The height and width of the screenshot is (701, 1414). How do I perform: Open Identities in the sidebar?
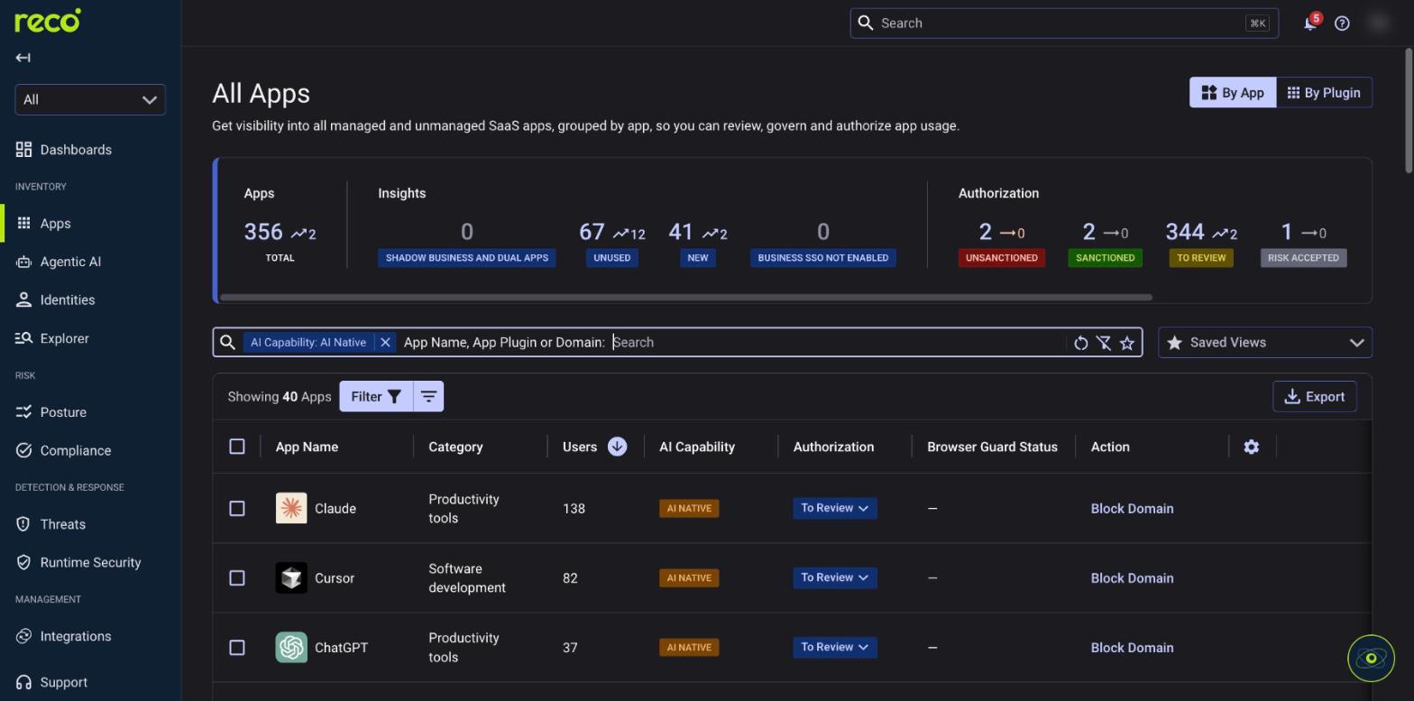point(68,300)
